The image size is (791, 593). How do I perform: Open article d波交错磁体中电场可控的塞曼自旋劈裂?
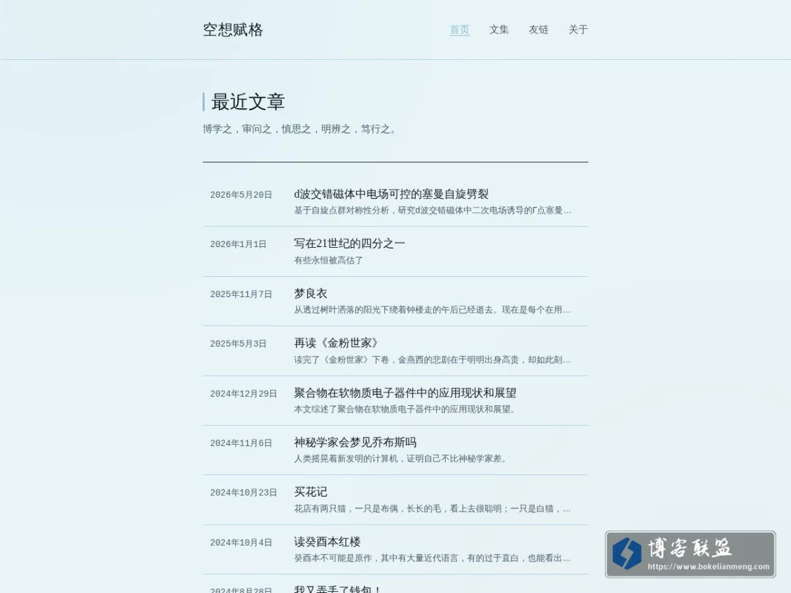point(392,194)
